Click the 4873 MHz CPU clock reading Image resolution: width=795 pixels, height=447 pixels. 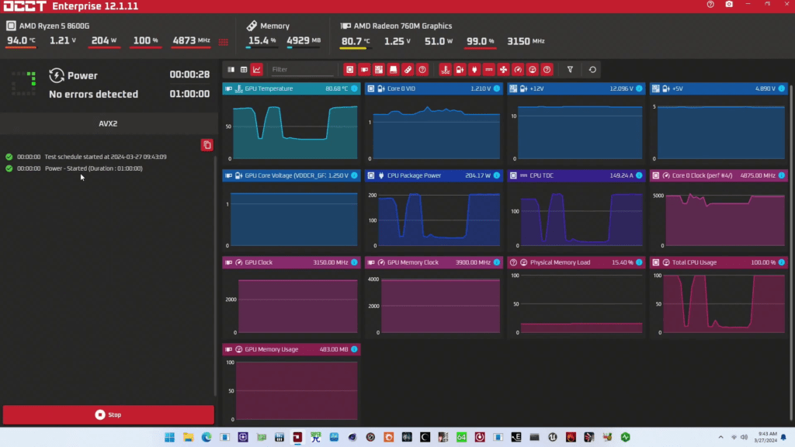coord(191,41)
